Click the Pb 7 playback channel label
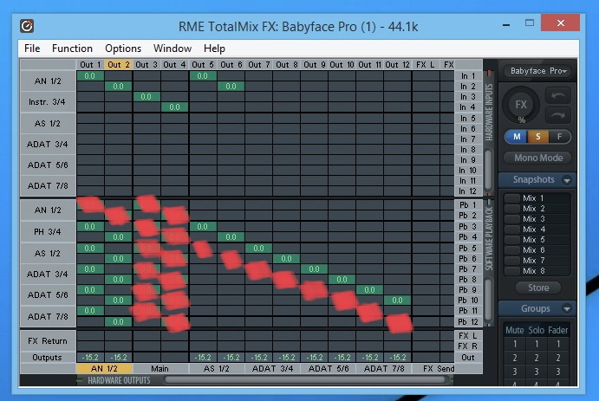The width and height of the screenshot is (599, 401). pos(468,269)
